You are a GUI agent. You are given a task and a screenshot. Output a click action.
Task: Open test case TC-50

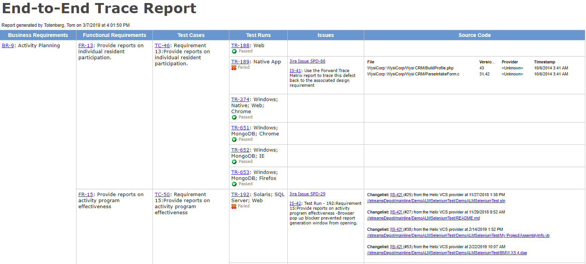pos(162,194)
